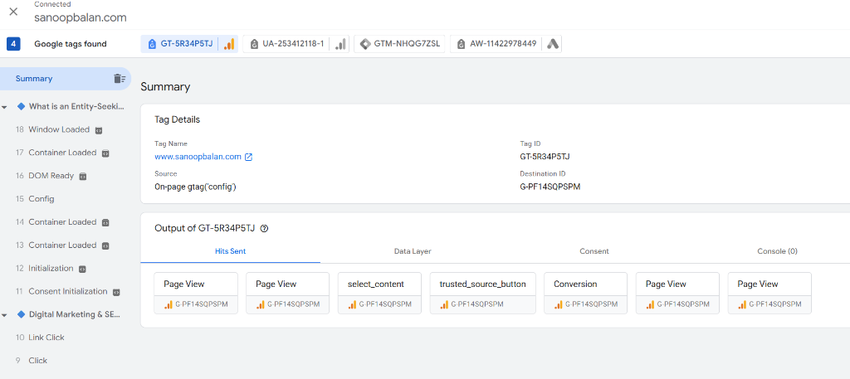Select the GTM-NHQG7ZSL tag chip
The image size is (850, 379).
click(399, 44)
